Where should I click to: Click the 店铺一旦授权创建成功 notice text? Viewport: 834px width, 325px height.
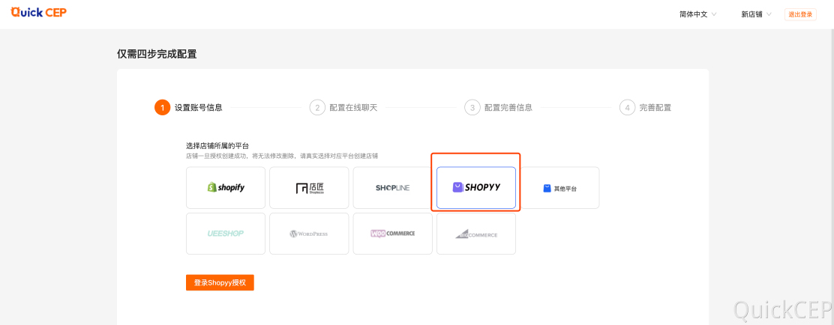282,156
